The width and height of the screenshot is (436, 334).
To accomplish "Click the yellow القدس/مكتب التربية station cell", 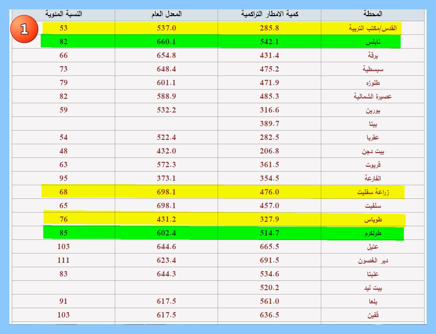I will click(373, 28).
